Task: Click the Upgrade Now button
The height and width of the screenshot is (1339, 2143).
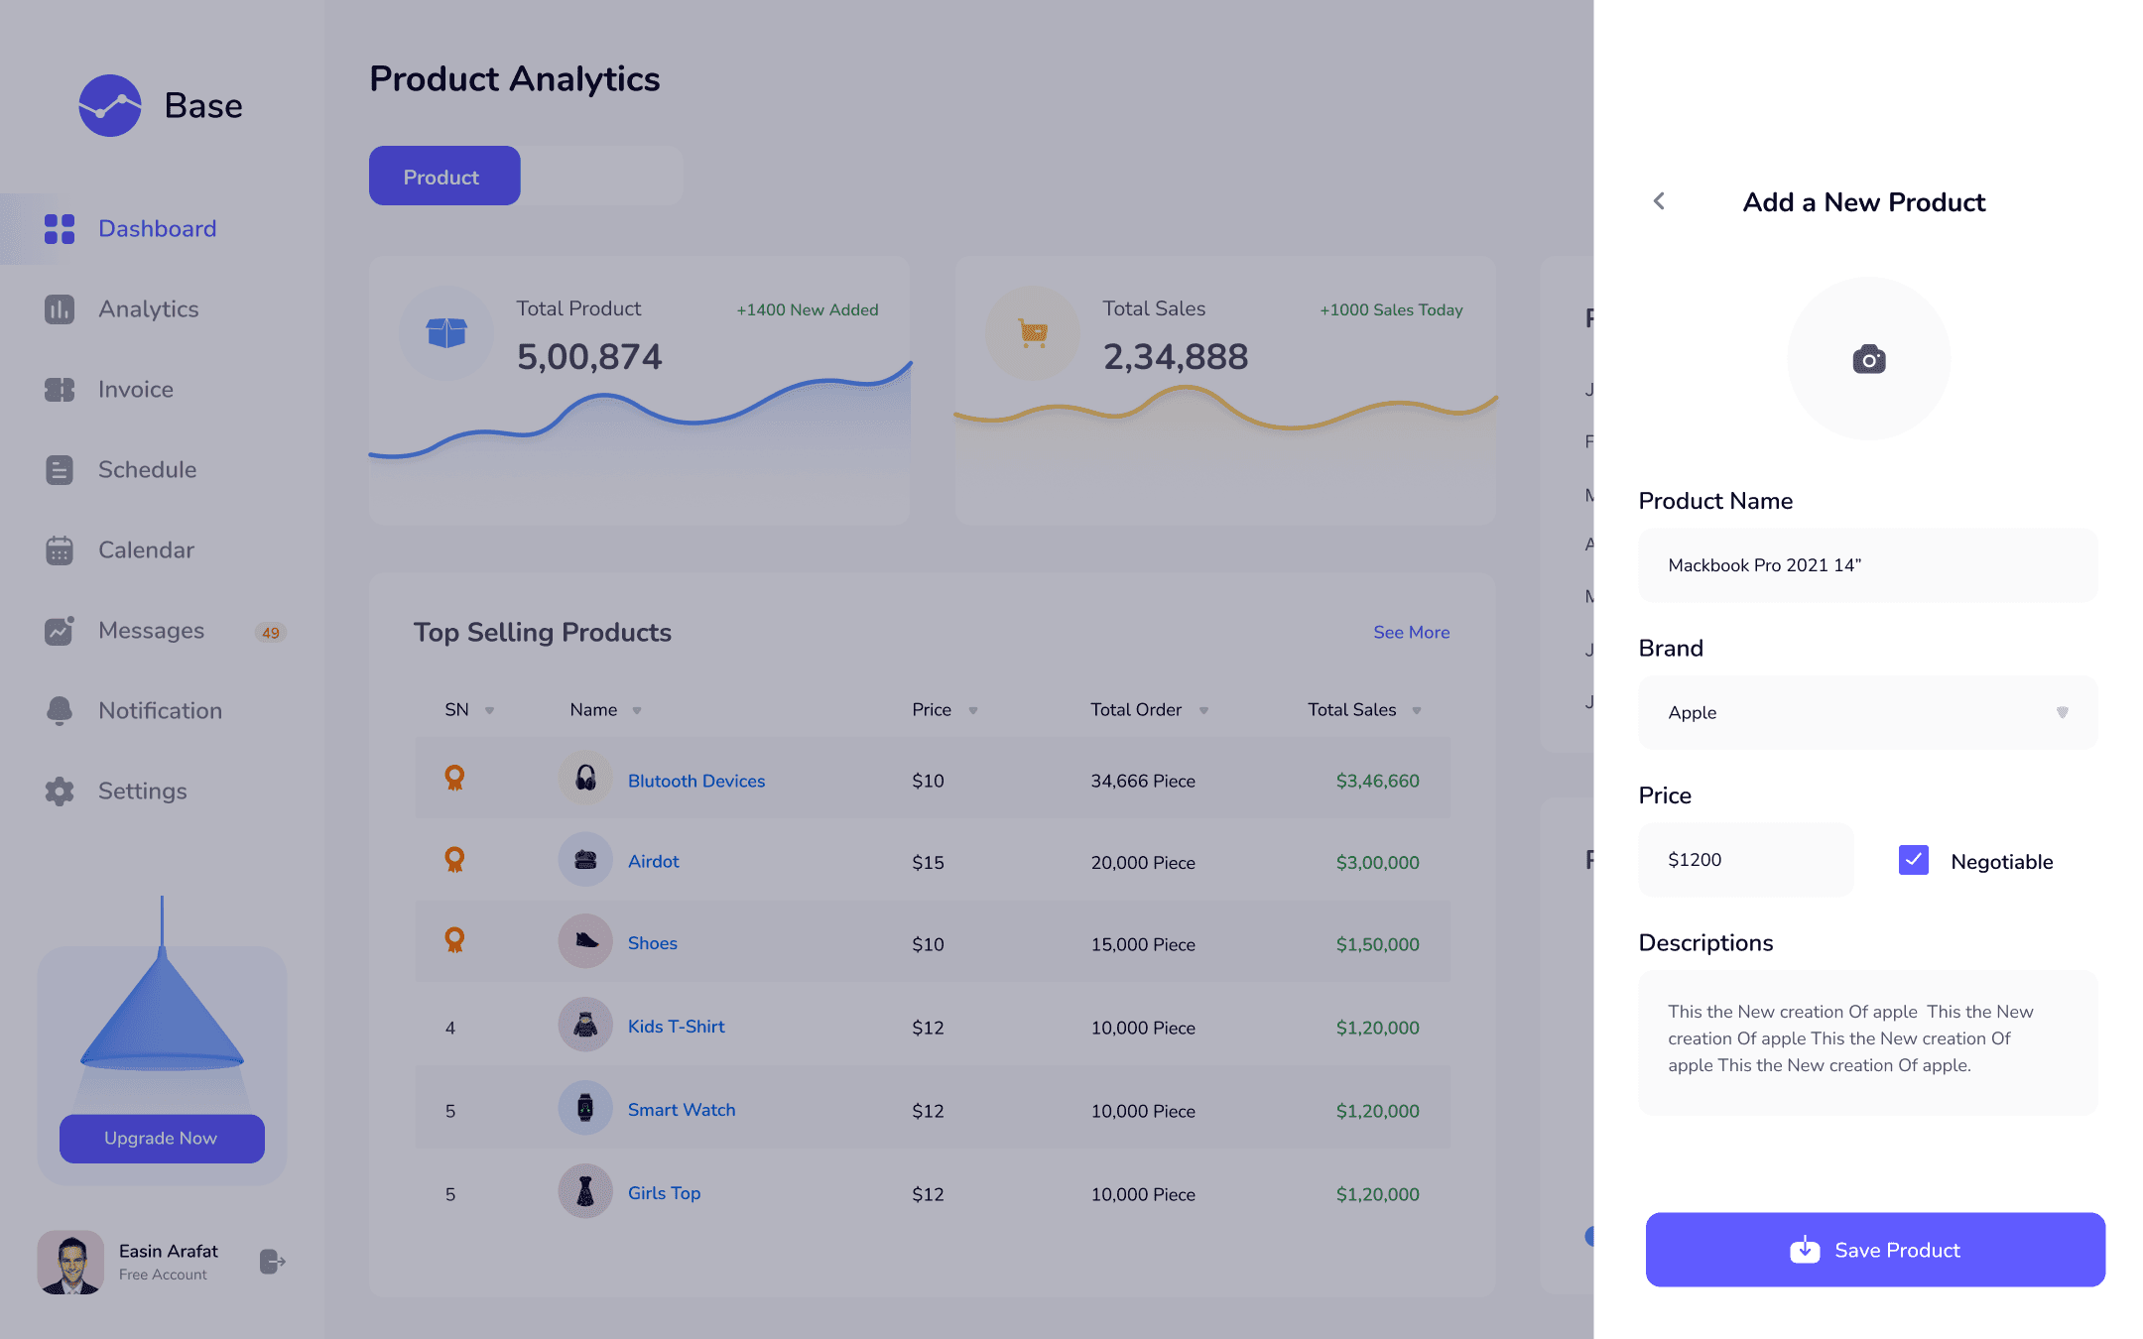Action: (162, 1139)
